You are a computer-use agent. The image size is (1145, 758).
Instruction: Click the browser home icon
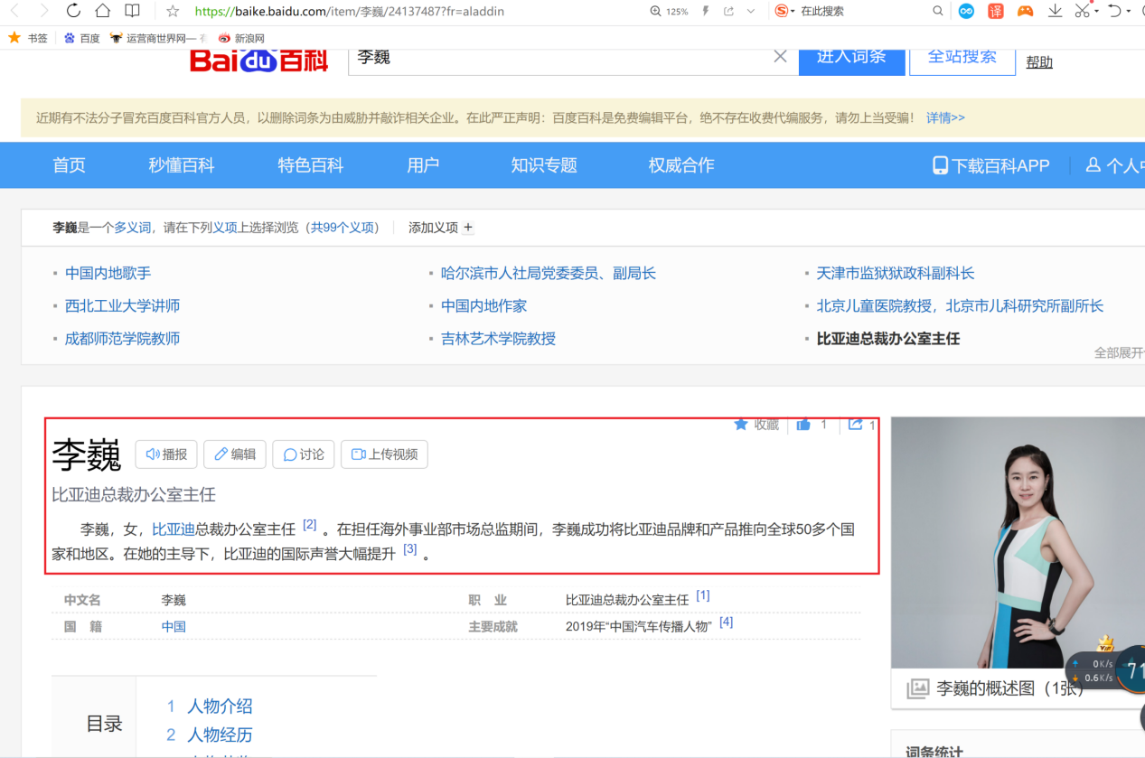102,12
